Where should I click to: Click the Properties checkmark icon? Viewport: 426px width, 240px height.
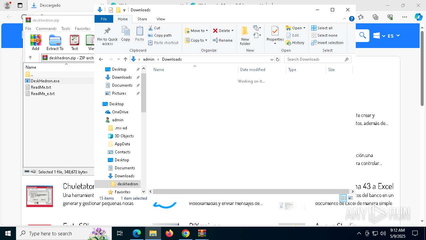(275, 31)
